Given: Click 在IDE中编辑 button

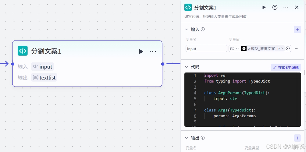Looking at the screenshot, I should click(x=286, y=68).
